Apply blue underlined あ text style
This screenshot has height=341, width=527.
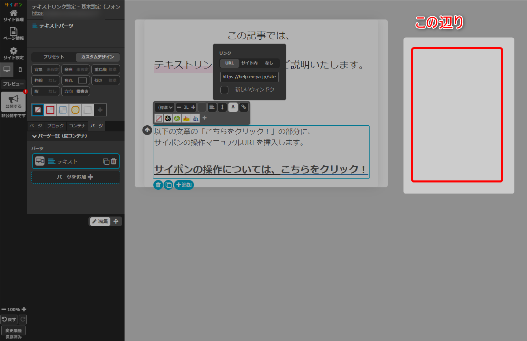point(196,118)
